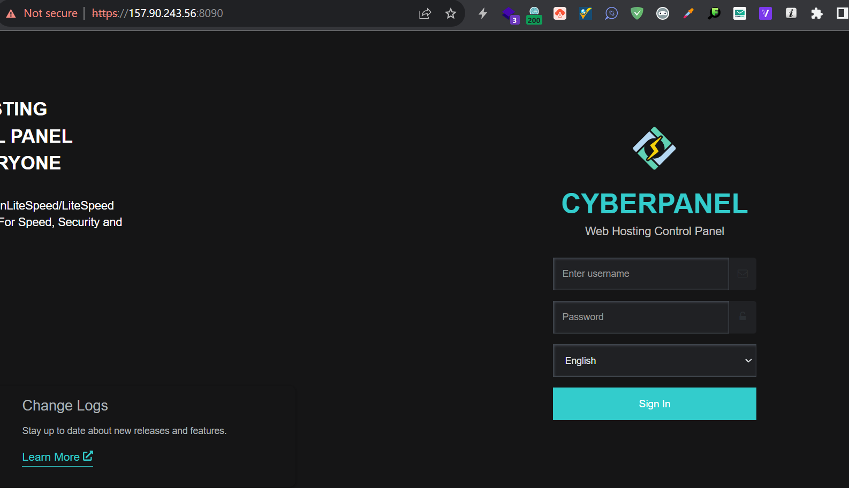The height and width of the screenshot is (488, 849).
Task: Open the temp mail envelope extension
Action: click(740, 13)
